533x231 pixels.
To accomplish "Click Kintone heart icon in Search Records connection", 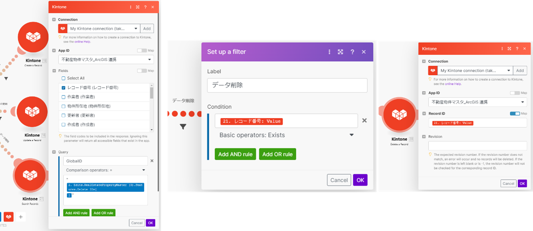I will 63,28.
